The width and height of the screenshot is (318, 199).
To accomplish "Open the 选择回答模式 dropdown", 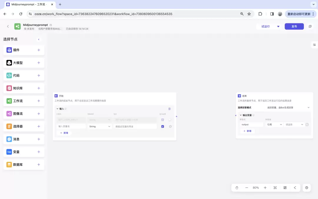I will pos(288,108).
